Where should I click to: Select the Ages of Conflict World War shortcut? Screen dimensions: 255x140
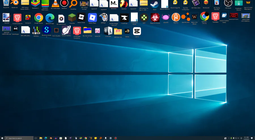click(248, 5)
